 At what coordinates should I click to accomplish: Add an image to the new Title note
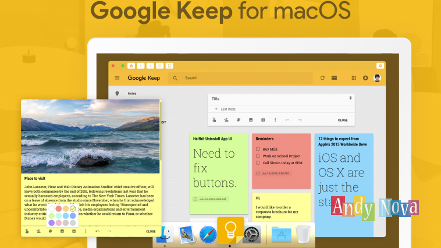(251, 120)
